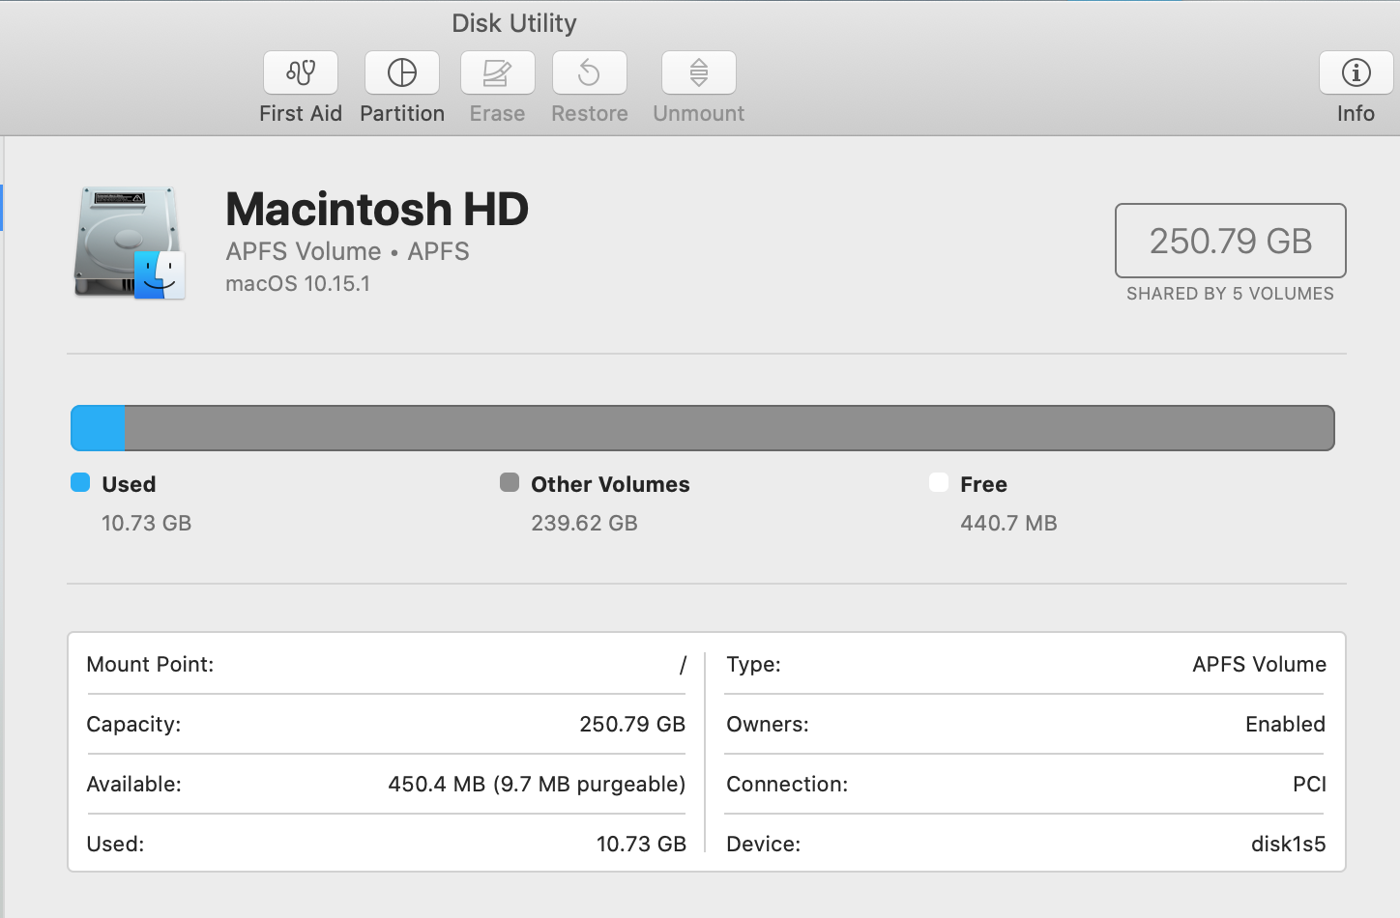Click the 'Disk Utility' window title
This screenshot has height=918, width=1400.
514,23
